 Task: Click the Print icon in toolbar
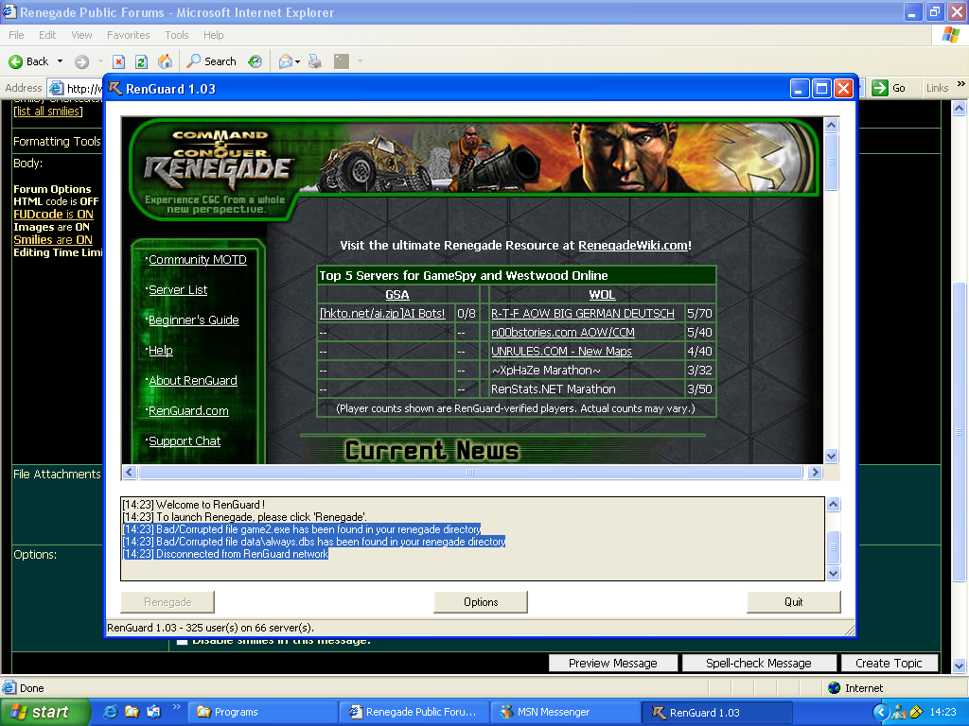click(315, 61)
